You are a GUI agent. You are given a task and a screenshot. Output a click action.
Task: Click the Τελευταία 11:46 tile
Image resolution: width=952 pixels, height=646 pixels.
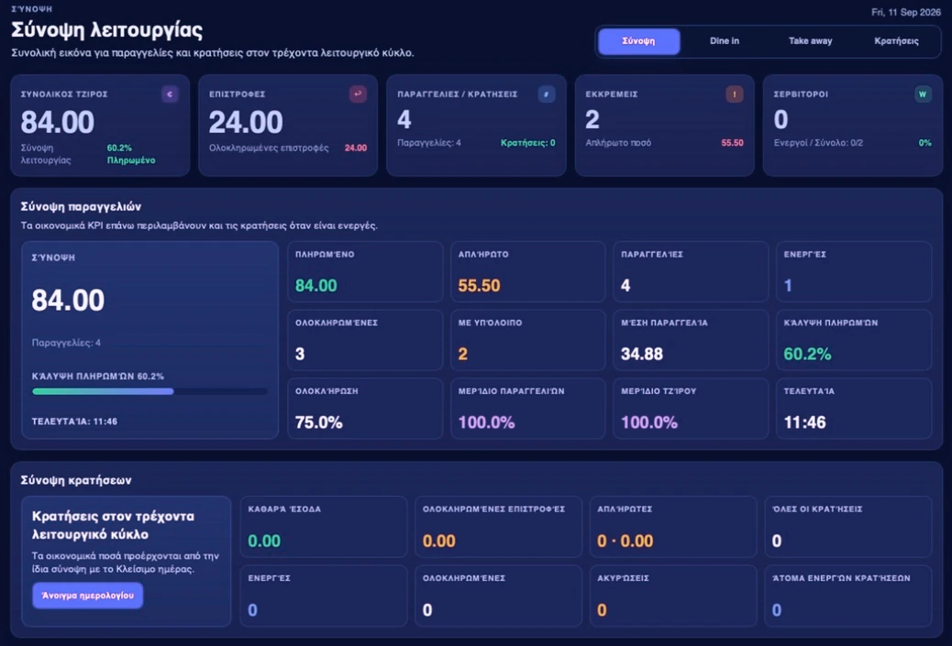pyautogui.click(x=854, y=409)
